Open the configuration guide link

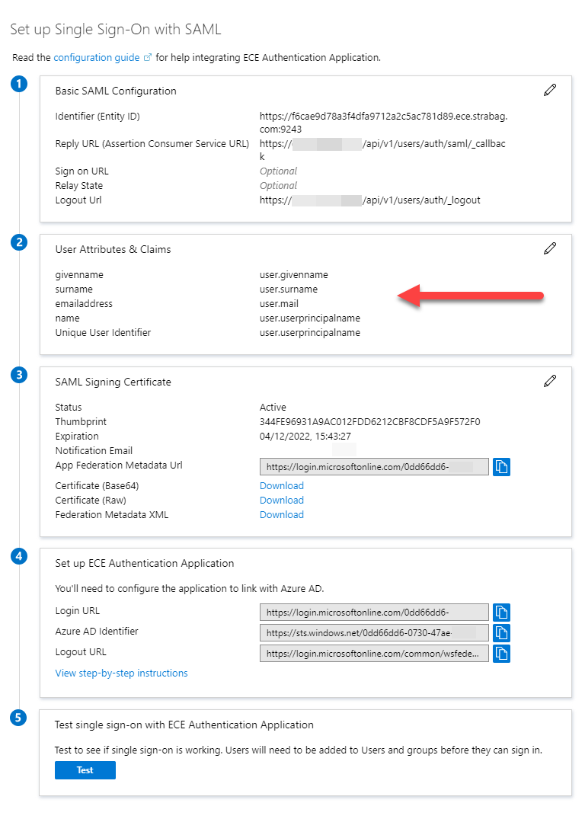(x=96, y=57)
